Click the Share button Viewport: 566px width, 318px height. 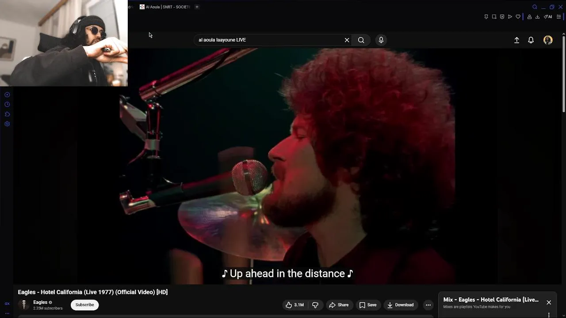(x=339, y=305)
